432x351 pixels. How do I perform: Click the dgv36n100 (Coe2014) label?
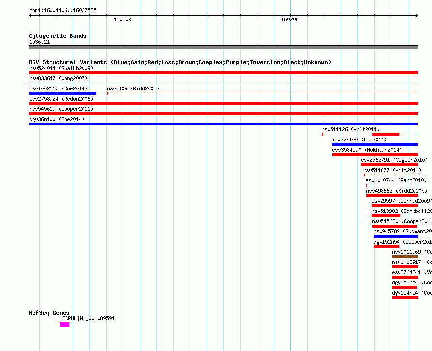[57, 119]
